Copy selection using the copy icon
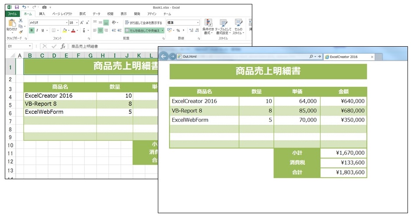The height and width of the screenshot is (218, 411). pos(21,27)
